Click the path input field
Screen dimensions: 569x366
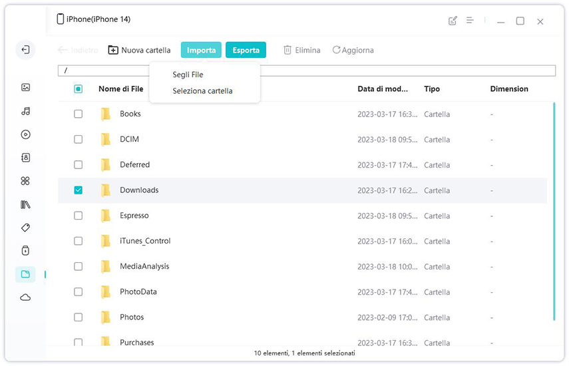click(x=306, y=71)
